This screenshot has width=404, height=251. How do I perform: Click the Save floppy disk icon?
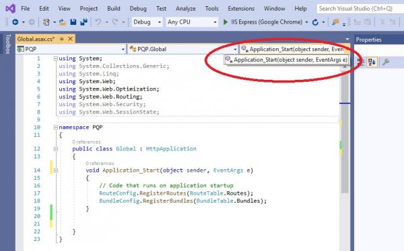[73, 22]
